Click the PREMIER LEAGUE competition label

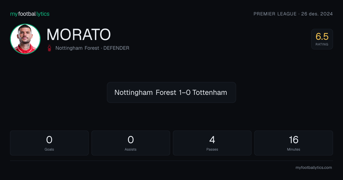275,14
